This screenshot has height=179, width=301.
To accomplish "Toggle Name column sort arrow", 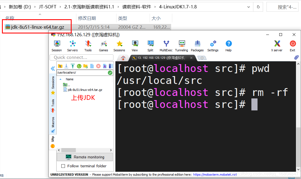I will [60, 79].
